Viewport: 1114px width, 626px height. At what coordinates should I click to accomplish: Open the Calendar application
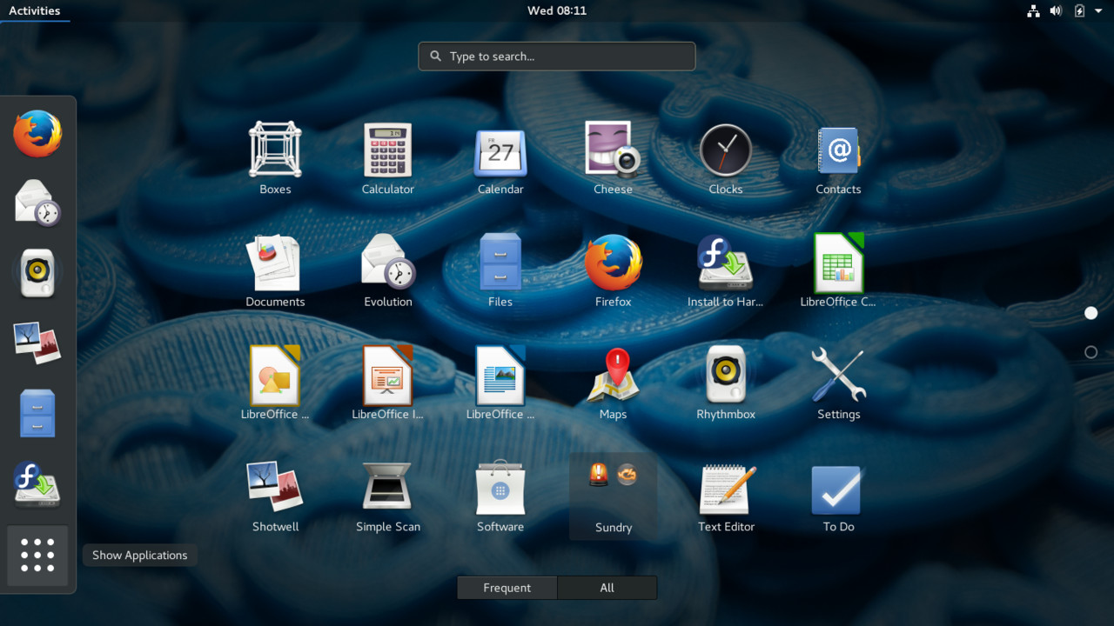coord(500,159)
